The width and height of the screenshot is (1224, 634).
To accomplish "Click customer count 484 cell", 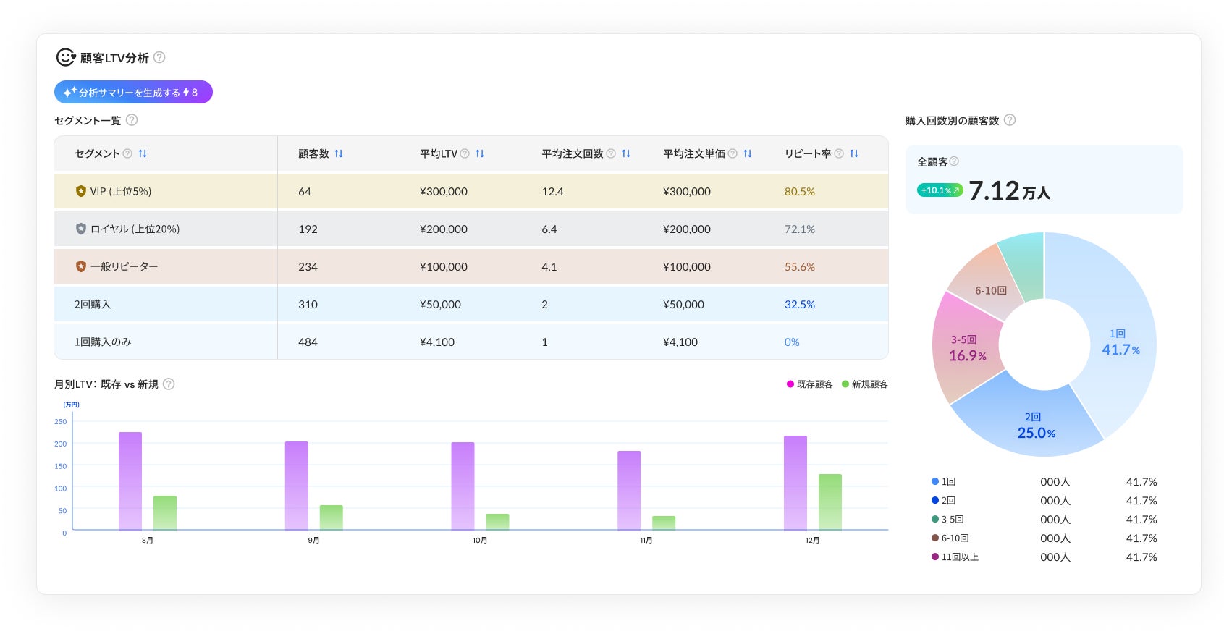I will click(308, 342).
